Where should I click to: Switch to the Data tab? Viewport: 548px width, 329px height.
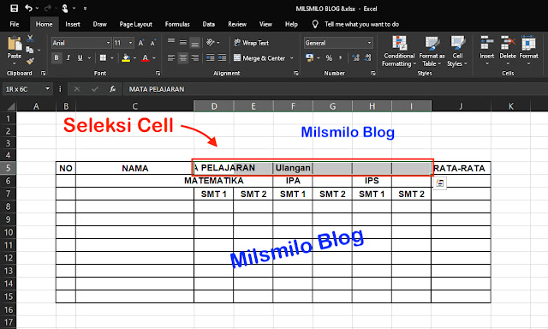click(209, 24)
